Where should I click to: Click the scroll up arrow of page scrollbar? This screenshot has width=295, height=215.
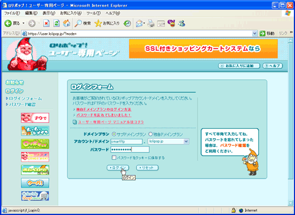[290, 40]
